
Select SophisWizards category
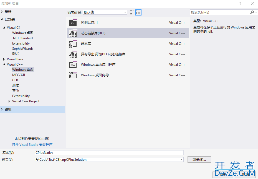point(23,49)
